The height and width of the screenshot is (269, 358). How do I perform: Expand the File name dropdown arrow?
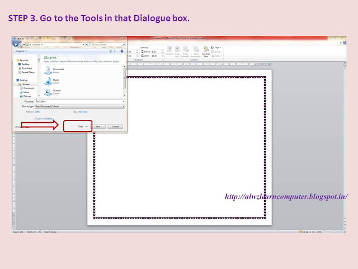[124, 101]
